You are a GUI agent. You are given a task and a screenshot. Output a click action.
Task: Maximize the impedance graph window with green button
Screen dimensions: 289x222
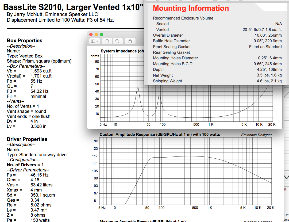point(102,35)
